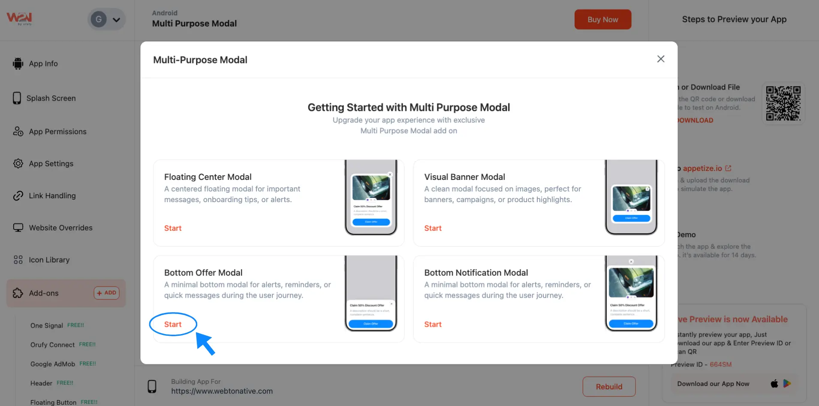Viewport: 819px width, 406px height.
Task: Click the W2N logo icon
Action: pyautogui.click(x=19, y=18)
